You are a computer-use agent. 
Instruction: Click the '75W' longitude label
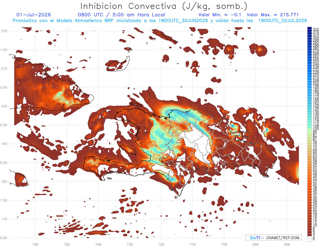(x=67, y=244)
